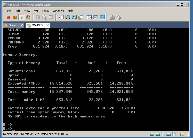Open snapshot manager icon with wrench and clock
Screen dimensions: 193x138
51,17
